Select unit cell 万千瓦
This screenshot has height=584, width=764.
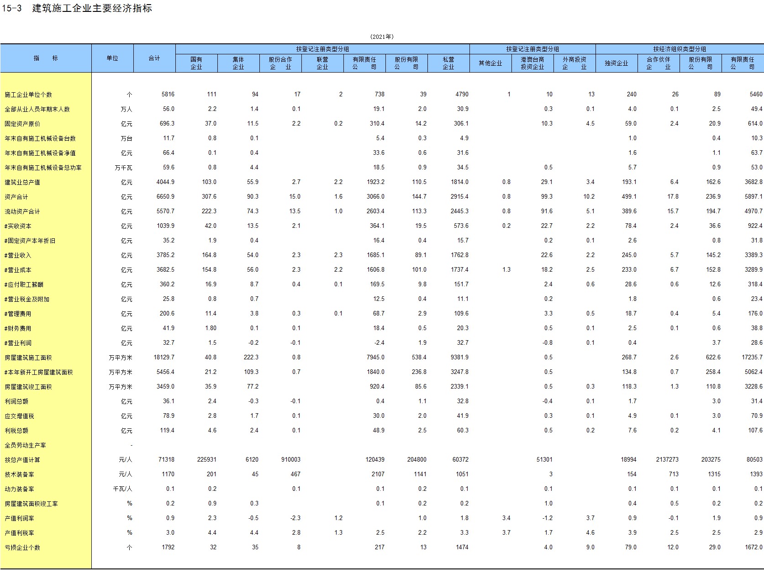pyautogui.click(x=123, y=168)
